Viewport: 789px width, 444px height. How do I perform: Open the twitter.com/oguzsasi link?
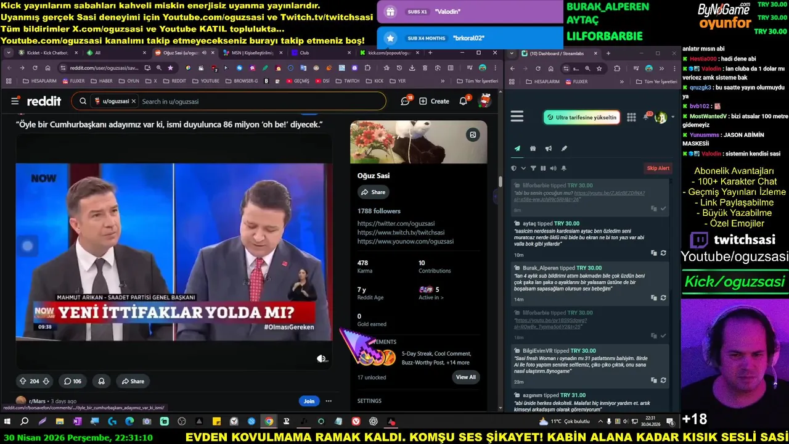[x=396, y=223]
